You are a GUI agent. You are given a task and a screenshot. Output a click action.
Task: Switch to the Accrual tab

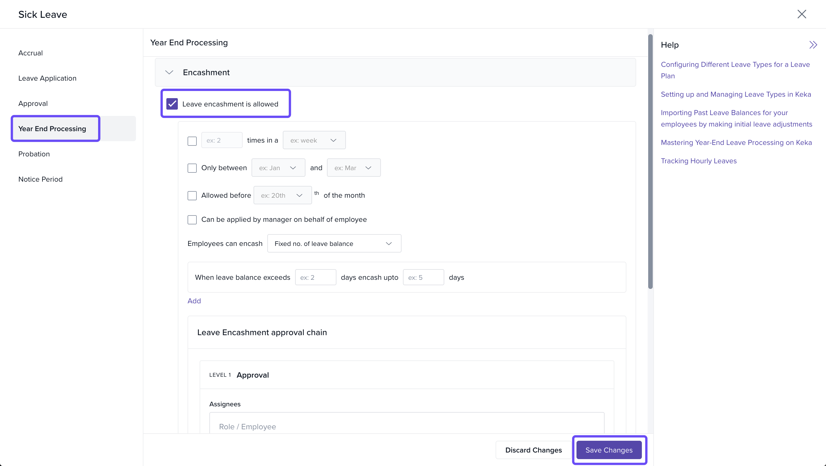[x=30, y=53]
